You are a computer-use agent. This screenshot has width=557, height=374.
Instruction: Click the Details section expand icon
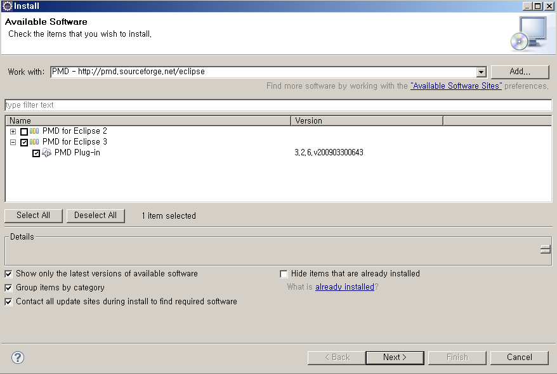pos(545,250)
